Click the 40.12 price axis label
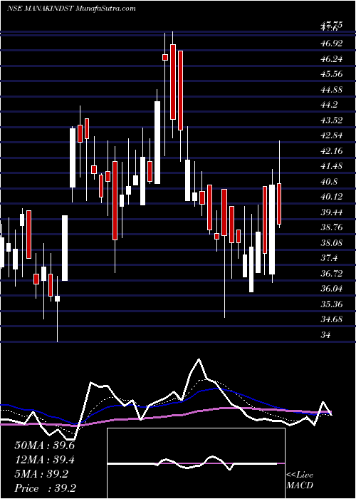Viewport: 356px width, 499px height. click(332, 197)
